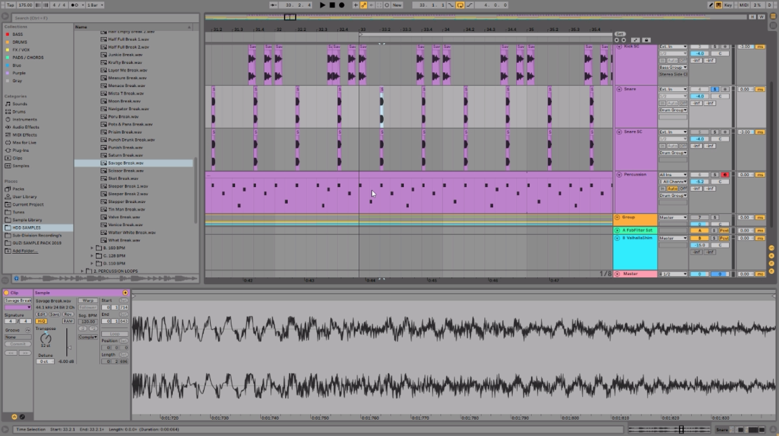Click the Percussion track record arm button
779x436 pixels.
725,175
